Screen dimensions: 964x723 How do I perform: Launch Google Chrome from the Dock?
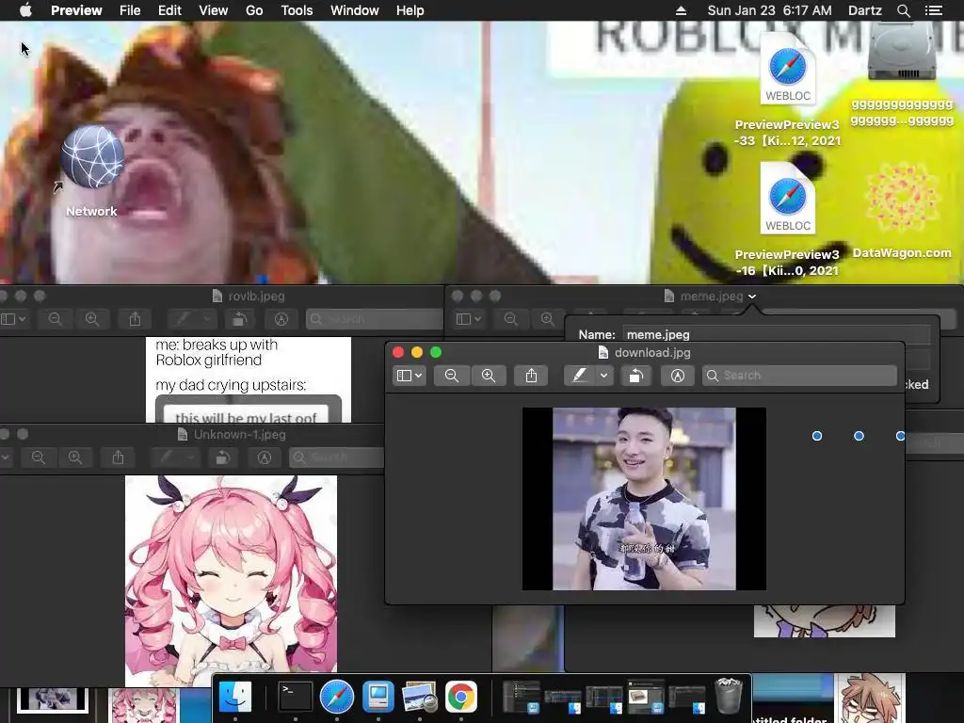pos(461,698)
